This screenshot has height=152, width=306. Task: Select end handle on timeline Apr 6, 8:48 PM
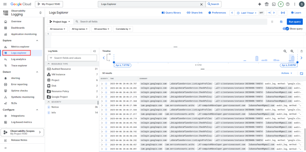click(297, 62)
